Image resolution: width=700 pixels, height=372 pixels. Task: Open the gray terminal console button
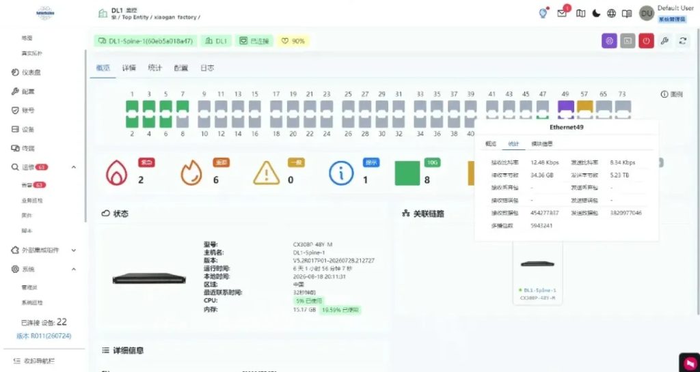(x=628, y=41)
